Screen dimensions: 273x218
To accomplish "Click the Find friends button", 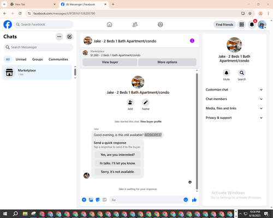I will tap(224, 25).
